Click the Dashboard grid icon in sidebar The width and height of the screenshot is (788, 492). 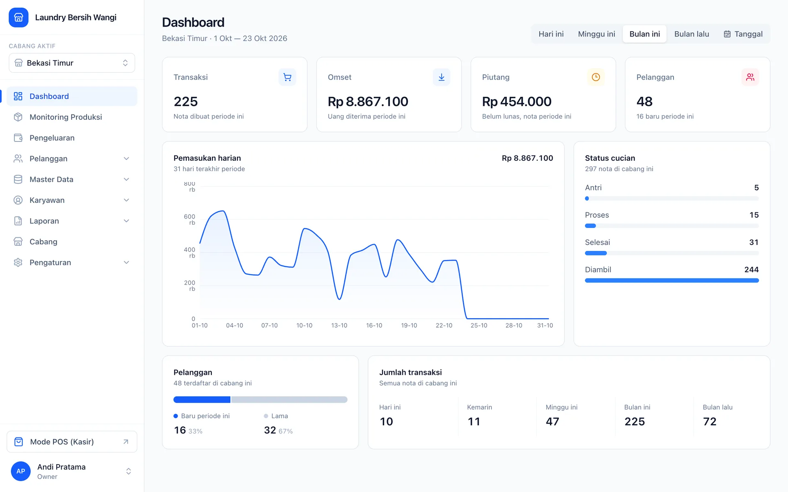(x=18, y=96)
